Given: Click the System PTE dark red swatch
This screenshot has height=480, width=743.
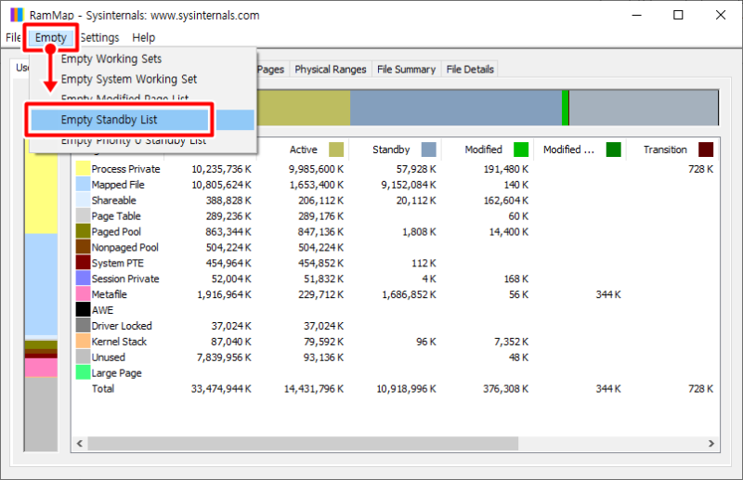Looking at the screenshot, I should 83,263.
